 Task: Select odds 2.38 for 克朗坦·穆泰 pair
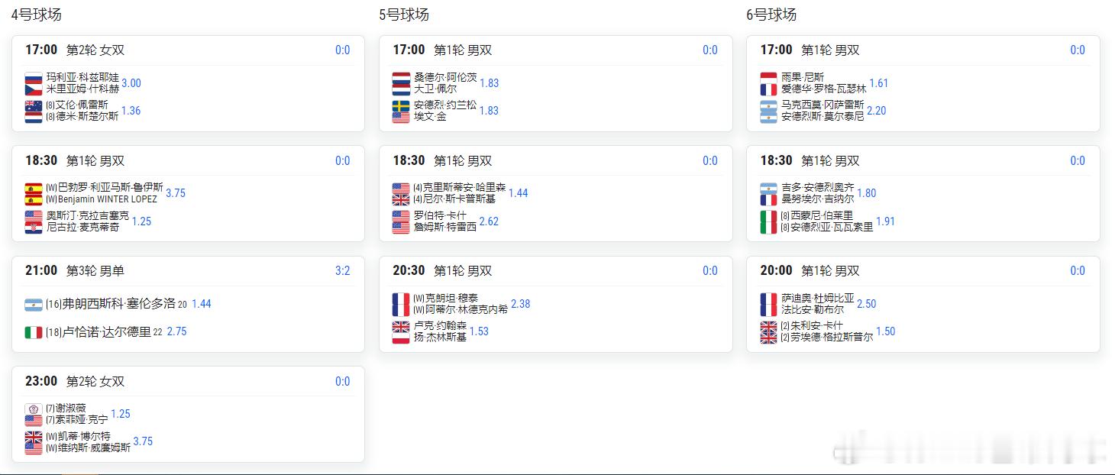click(x=520, y=304)
